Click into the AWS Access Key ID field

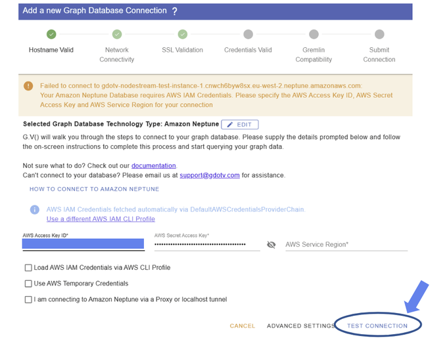pos(83,244)
